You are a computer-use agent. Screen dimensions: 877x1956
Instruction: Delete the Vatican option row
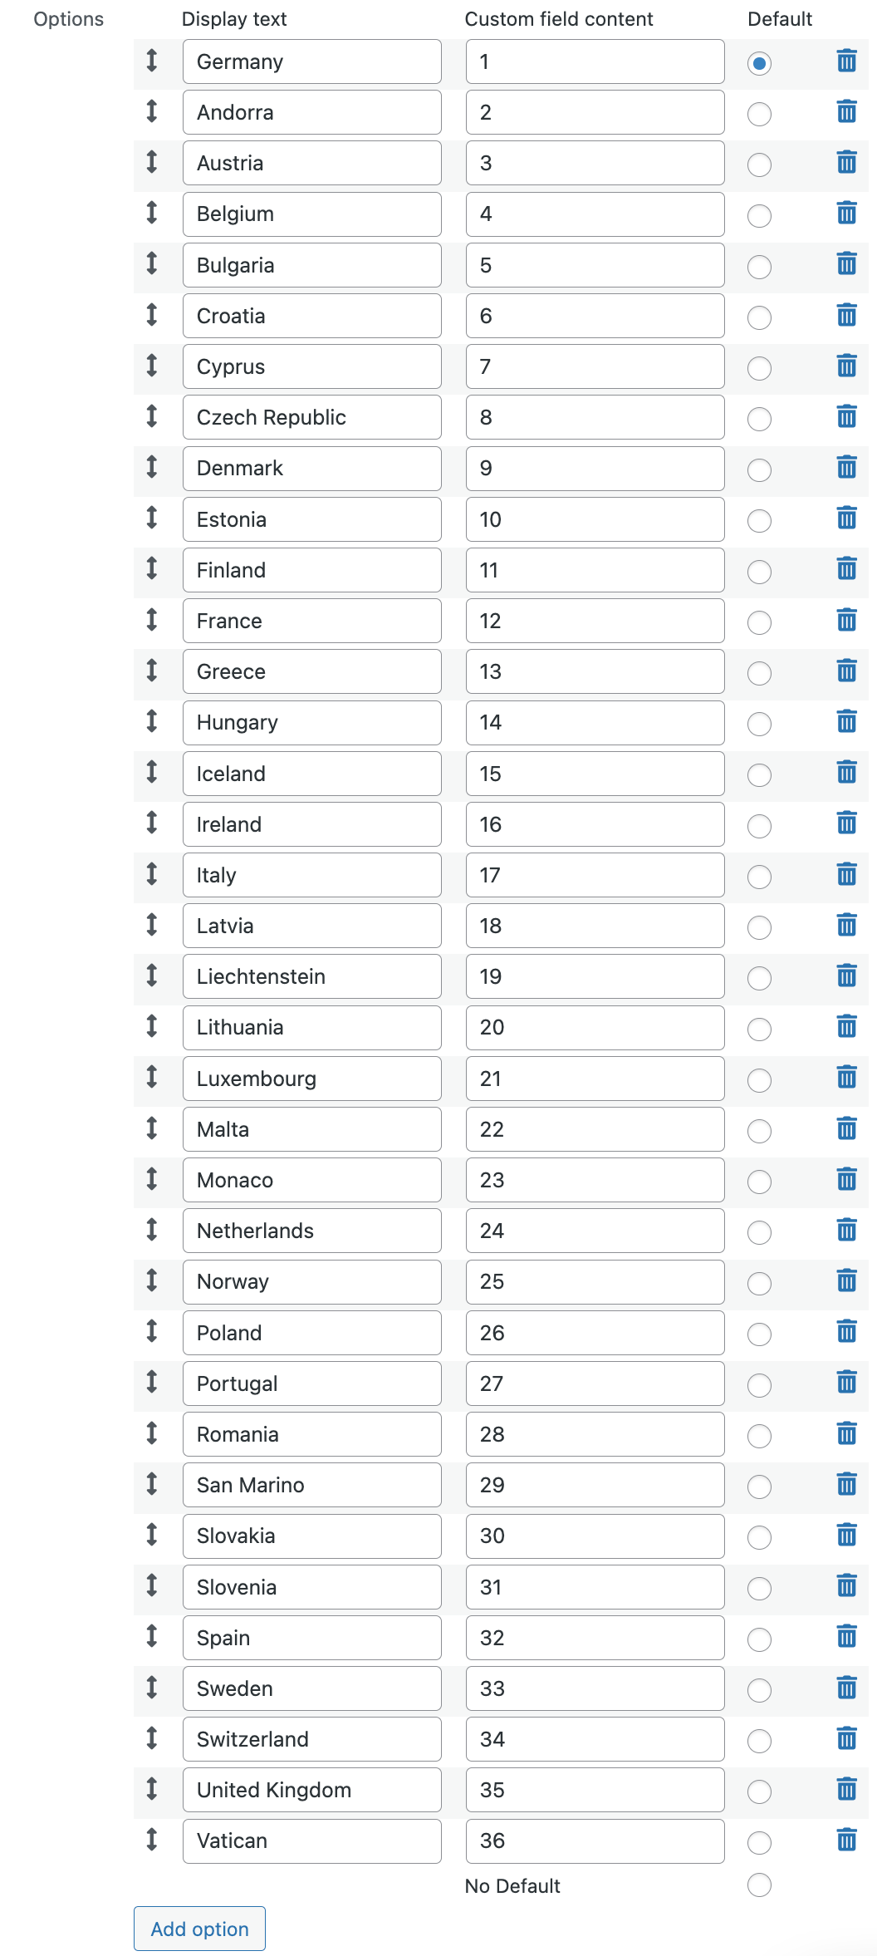[x=846, y=1840]
